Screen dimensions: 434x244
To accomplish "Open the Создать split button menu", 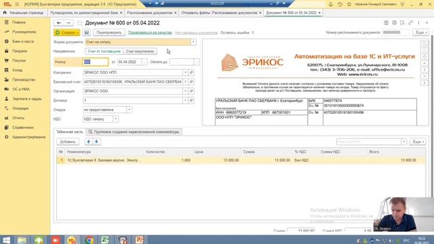I will click(x=66, y=33).
